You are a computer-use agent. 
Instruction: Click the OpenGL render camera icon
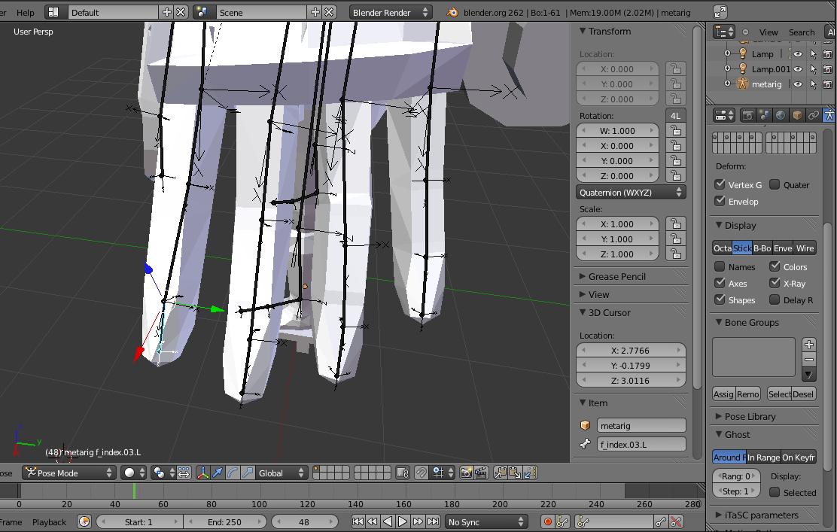pos(466,473)
